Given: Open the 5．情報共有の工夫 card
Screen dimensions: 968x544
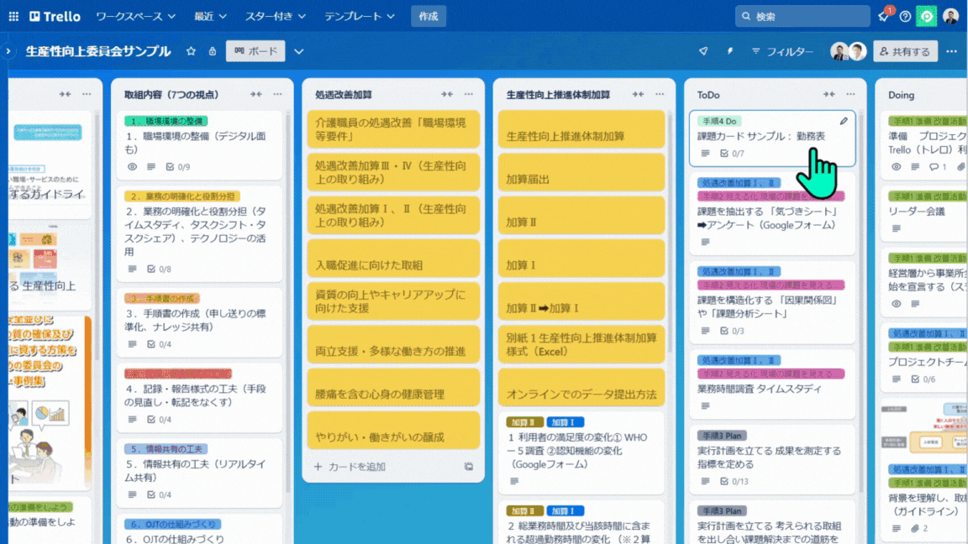Looking at the screenshot, I should click(x=199, y=472).
